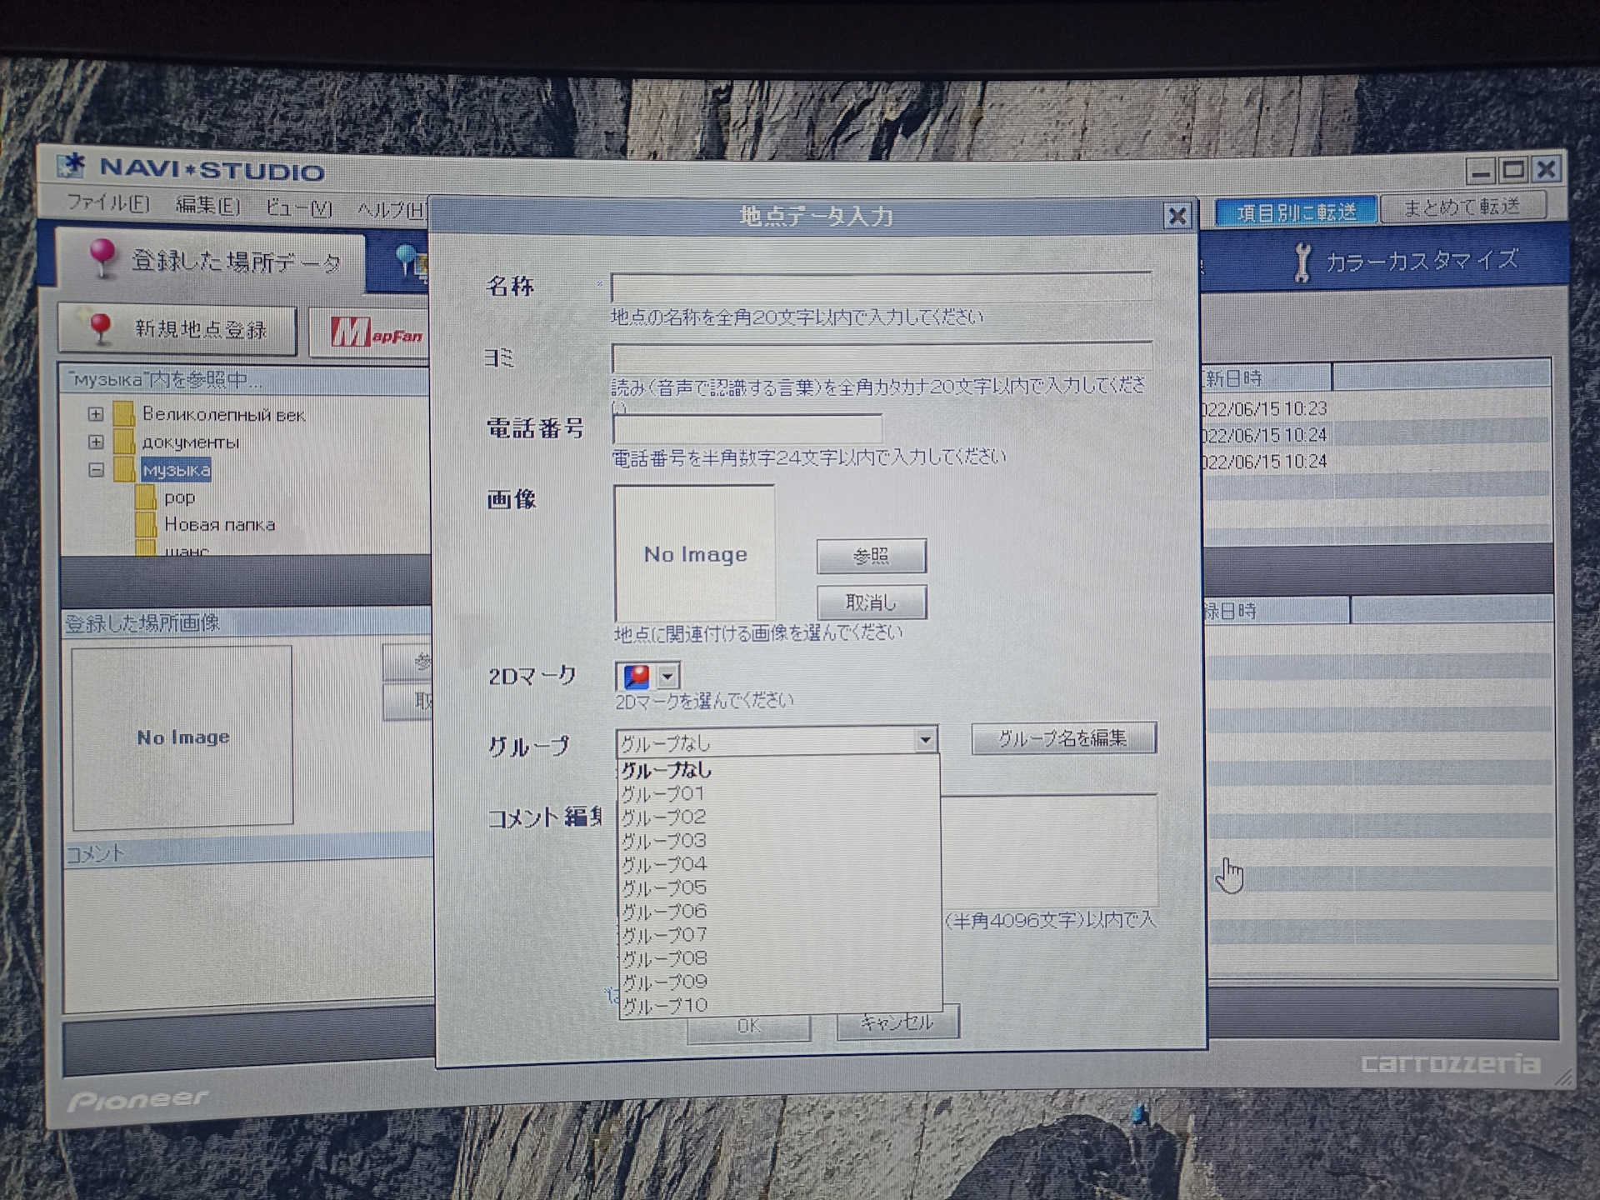Switch to the 登録した場所データ tab
Viewport: 1600px width, 1200px height.
[x=211, y=262]
